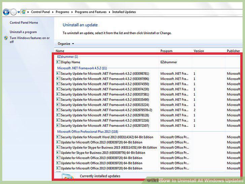Click icon of KB2978128 update

[58, 115]
